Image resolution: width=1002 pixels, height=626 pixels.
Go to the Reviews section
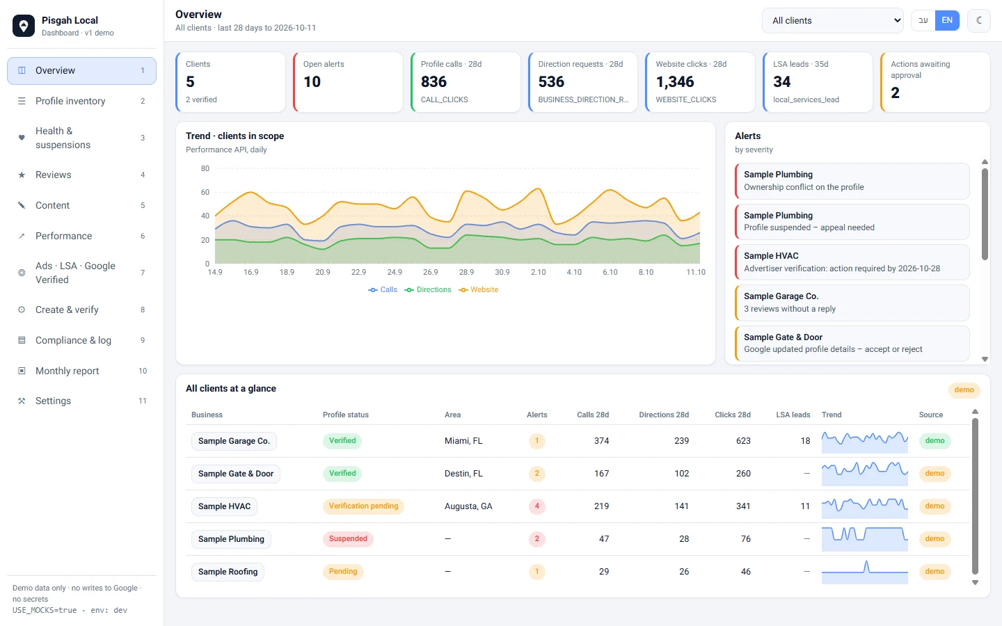(81, 175)
